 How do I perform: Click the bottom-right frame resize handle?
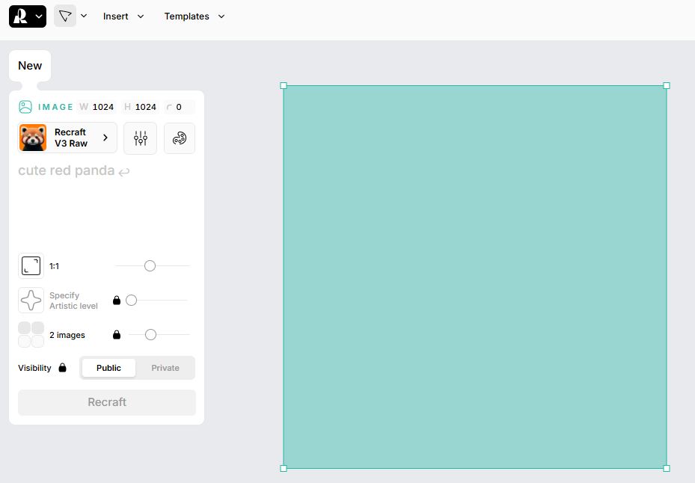point(666,468)
